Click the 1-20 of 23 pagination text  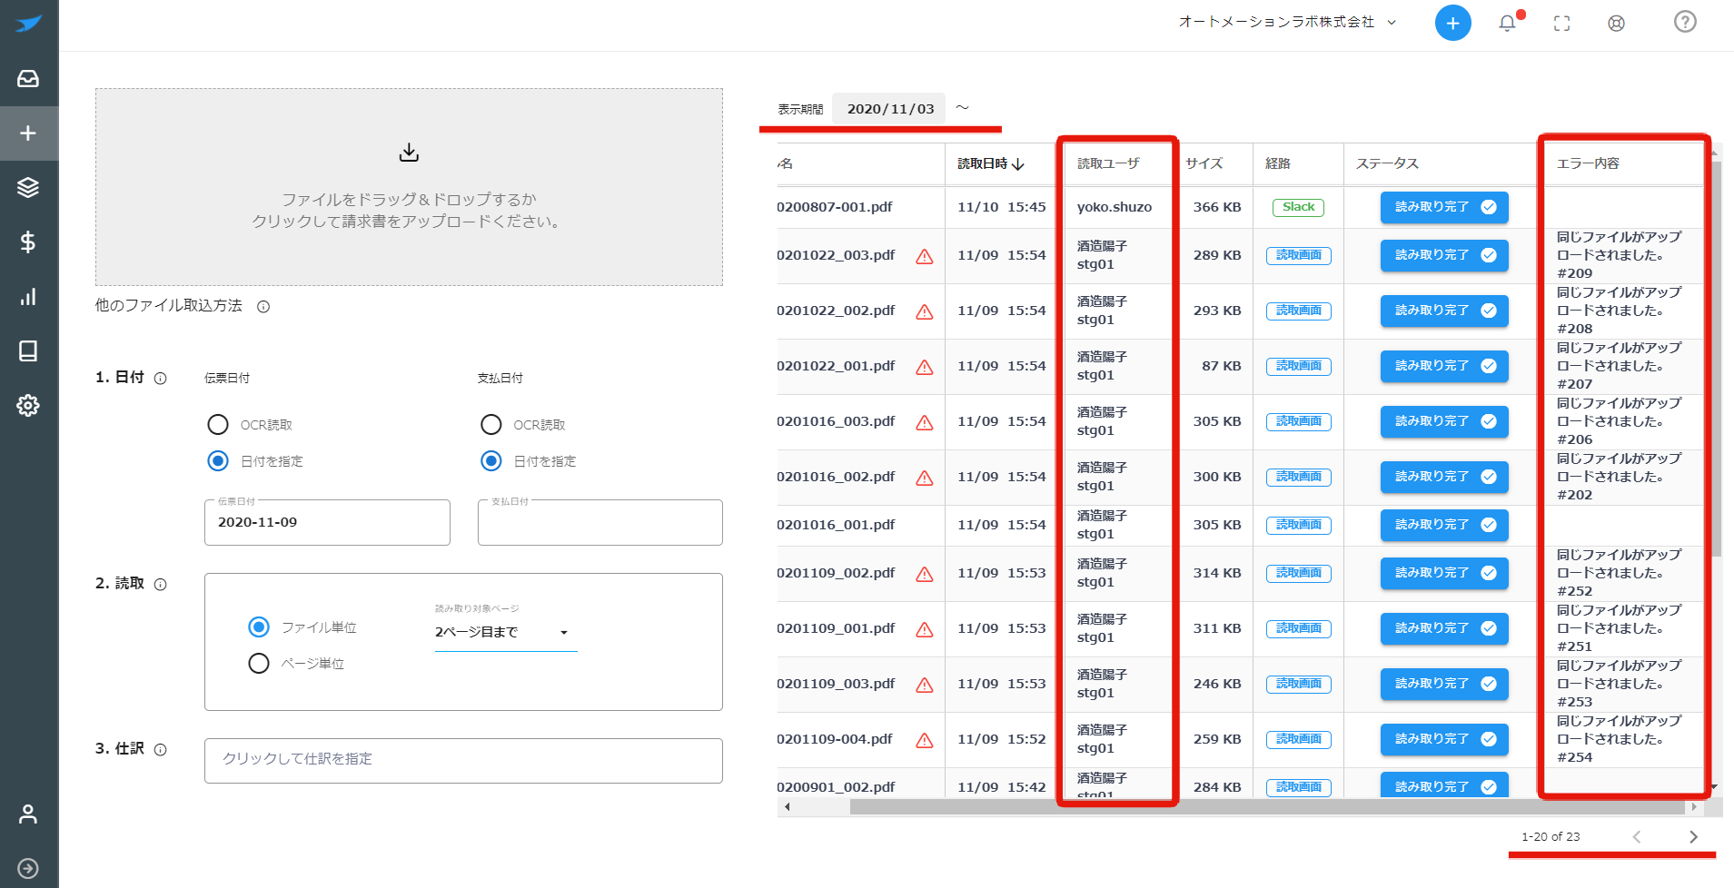pyautogui.click(x=1551, y=837)
